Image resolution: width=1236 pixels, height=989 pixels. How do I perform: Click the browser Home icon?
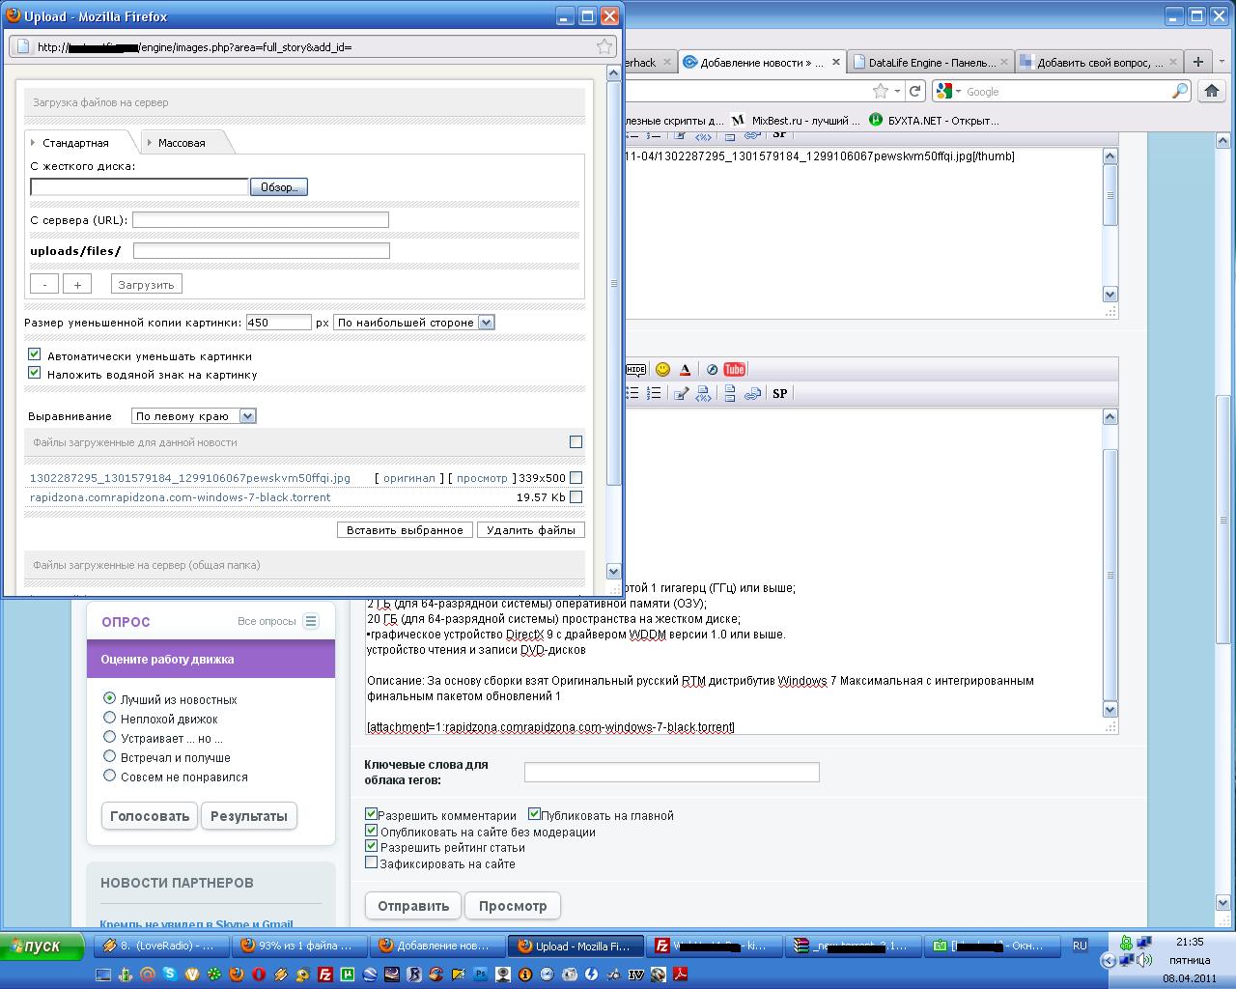point(1211,91)
